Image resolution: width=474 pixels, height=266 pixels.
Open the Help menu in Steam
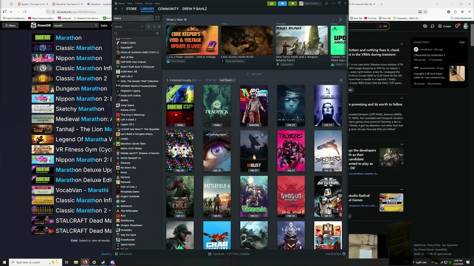click(x=157, y=3)
